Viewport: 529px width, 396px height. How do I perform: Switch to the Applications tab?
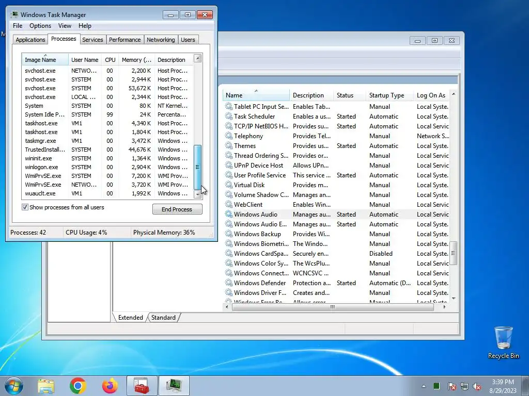point(30,40)
